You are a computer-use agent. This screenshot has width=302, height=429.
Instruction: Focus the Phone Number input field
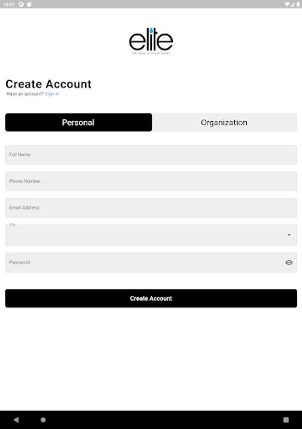coord(151,181)
